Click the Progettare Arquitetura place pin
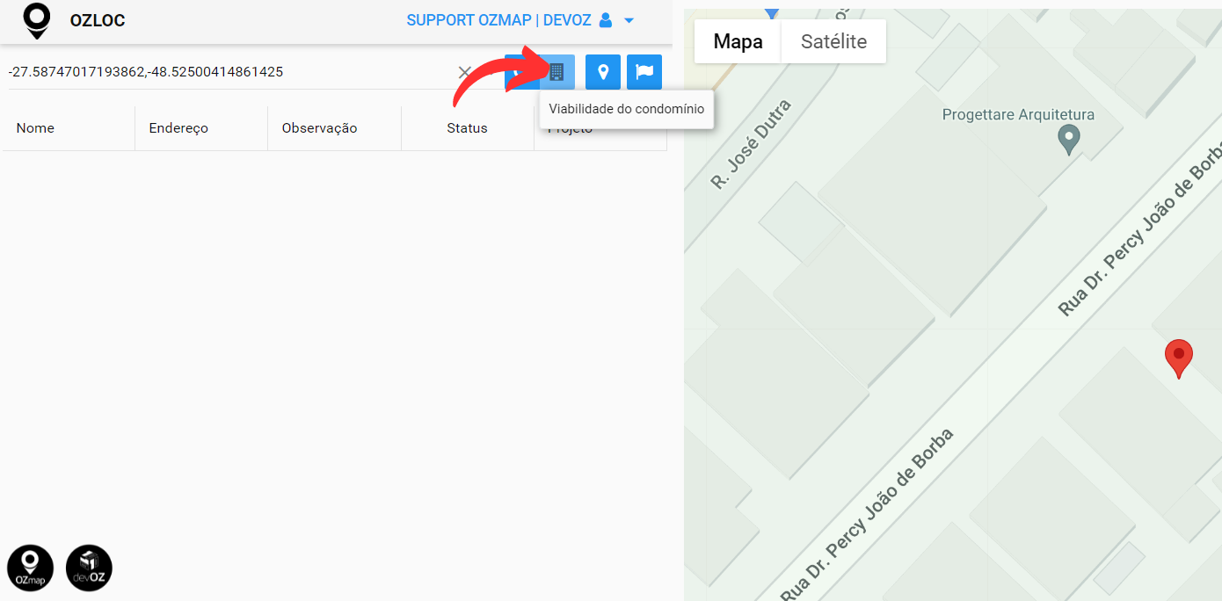This screenshot has width=1222, height=601. [x=1068, y=141]
